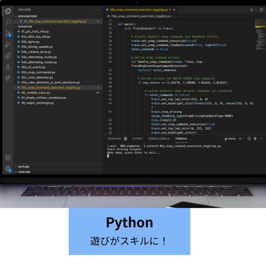
Task: Split the terminal pane
Action: tap(249, 139)
